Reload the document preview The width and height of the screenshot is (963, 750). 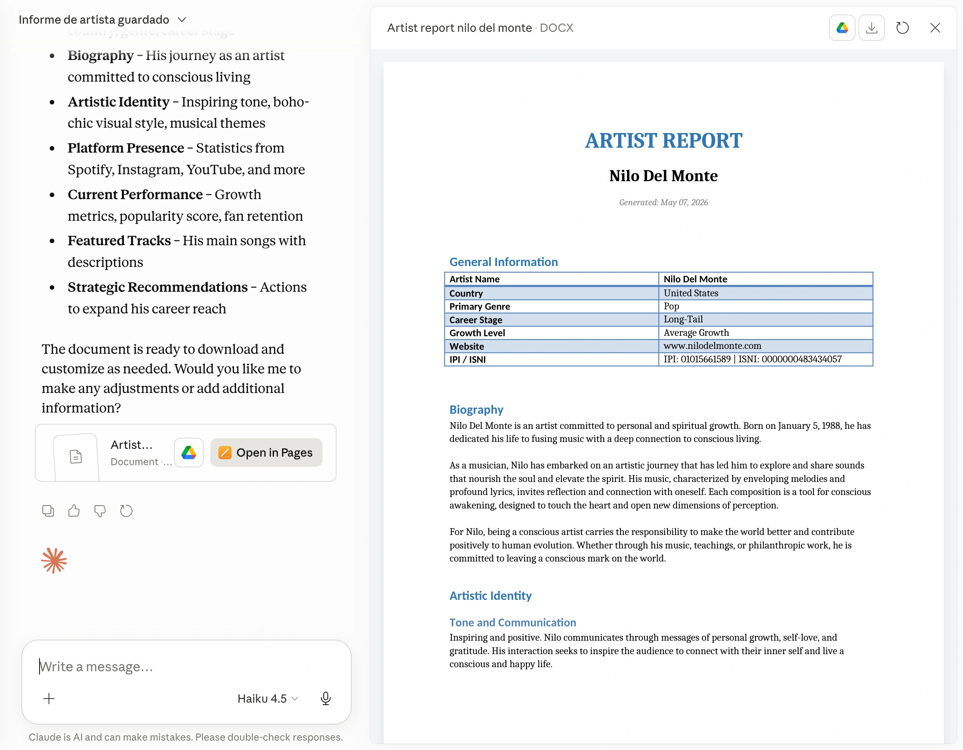(x=902, y=28)
